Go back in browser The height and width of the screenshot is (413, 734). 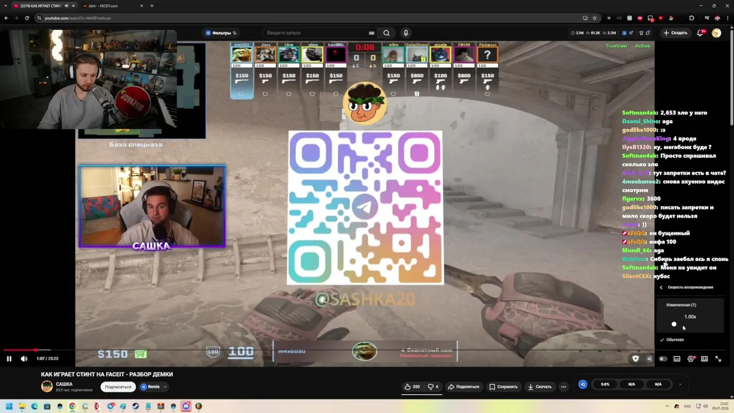point(6,18)
